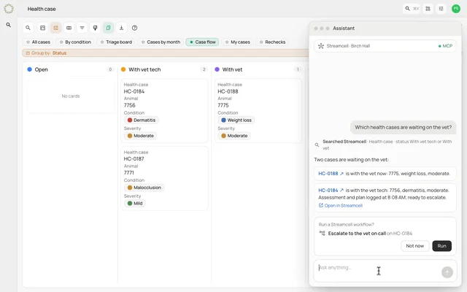Open the HC-0184 health case card
Viewport: 467px width, 292px height.
click(x=164, y=110)
